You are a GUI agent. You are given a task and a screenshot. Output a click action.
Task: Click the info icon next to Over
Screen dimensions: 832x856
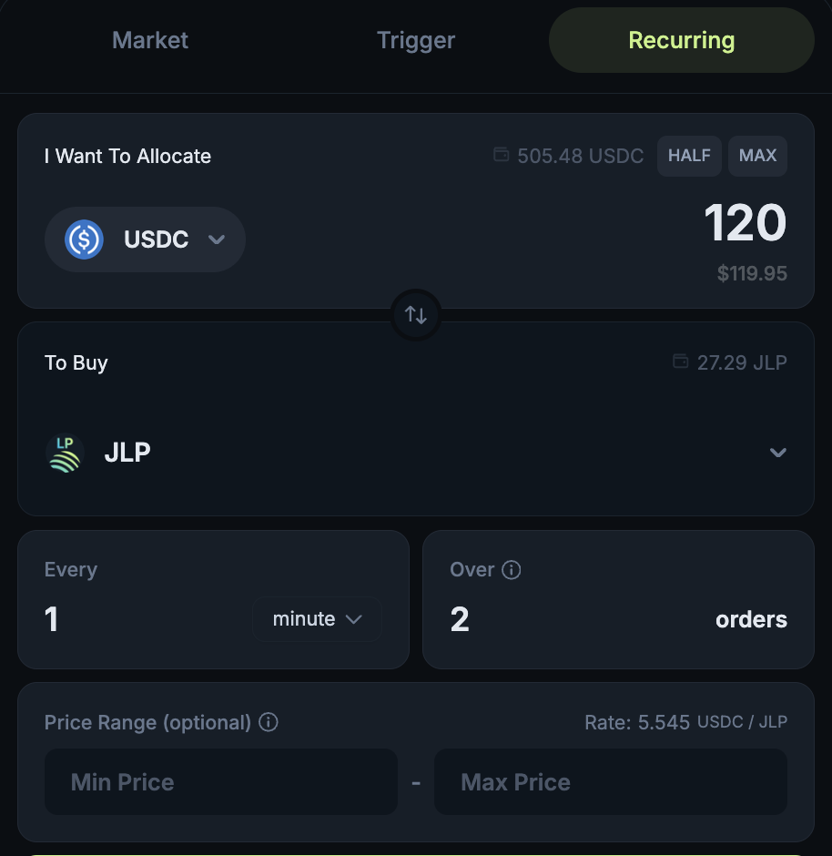[512, 570]
